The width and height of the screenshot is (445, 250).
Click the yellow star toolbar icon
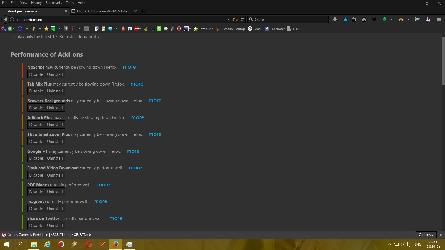[46, 29]
